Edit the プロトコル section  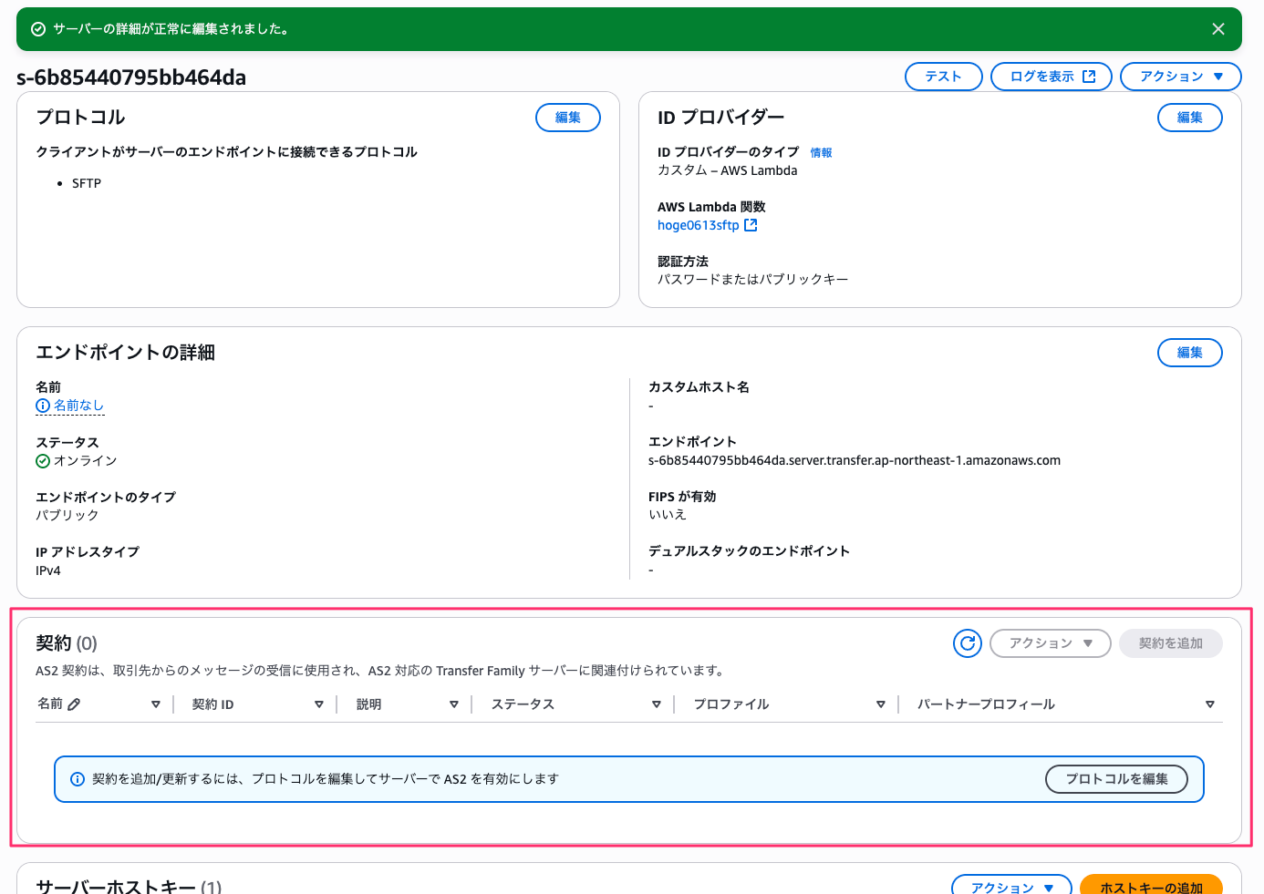(567, 118)
